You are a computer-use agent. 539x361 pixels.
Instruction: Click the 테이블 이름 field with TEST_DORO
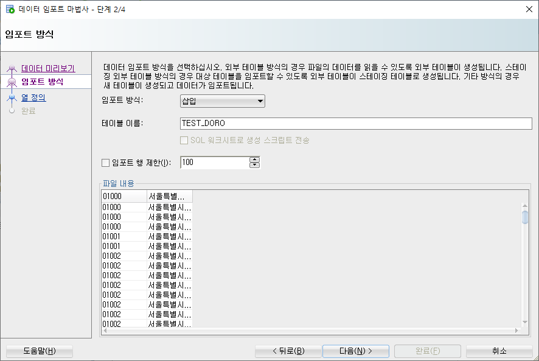(356, 124)
